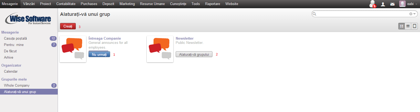Screen dimensions: 420x112
Task: Open Casuța poștală in sidebar
Action: coord(15,38)
